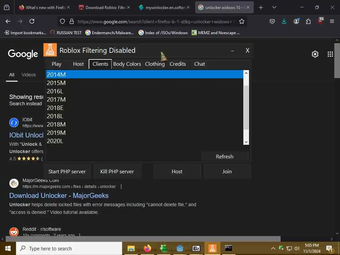Click the Join button
This screenshot has height=255, width=340.
tap(227, 171)
